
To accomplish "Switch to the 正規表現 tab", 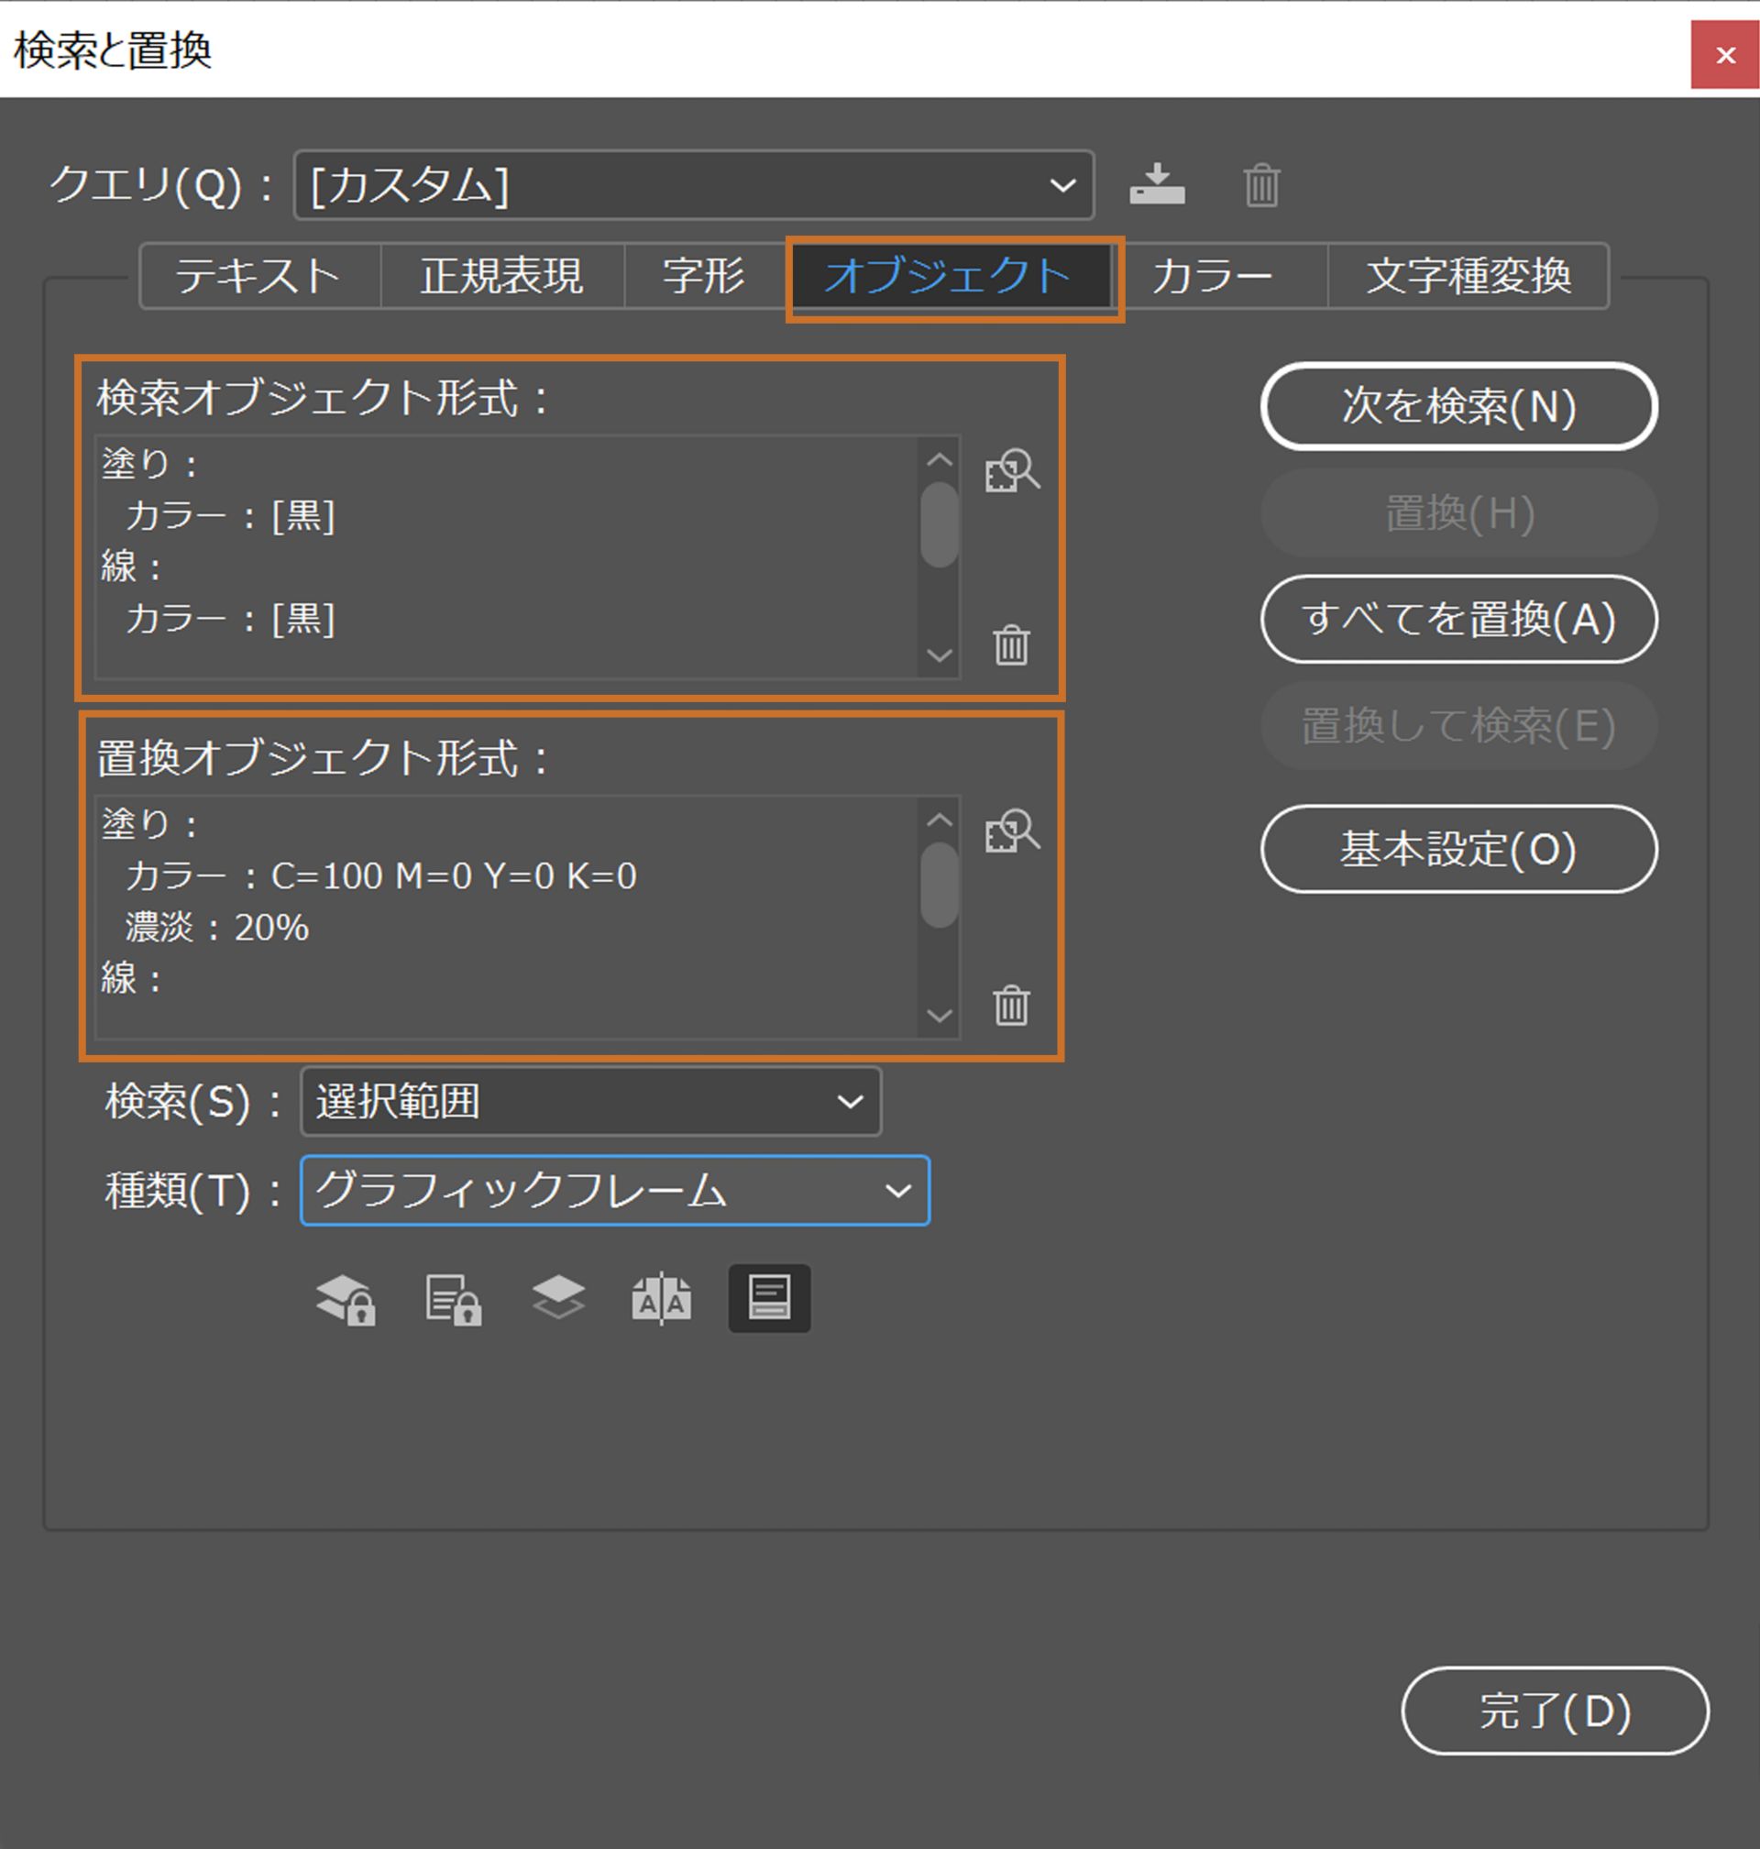I will click(x=502, y=276).
